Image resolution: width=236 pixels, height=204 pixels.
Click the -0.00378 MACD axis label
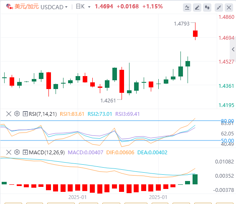[x=223, y=190]
